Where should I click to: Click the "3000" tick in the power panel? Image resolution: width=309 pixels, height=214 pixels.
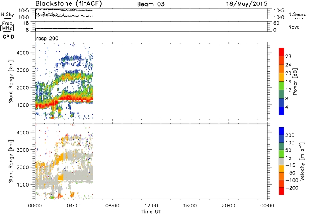22,70
